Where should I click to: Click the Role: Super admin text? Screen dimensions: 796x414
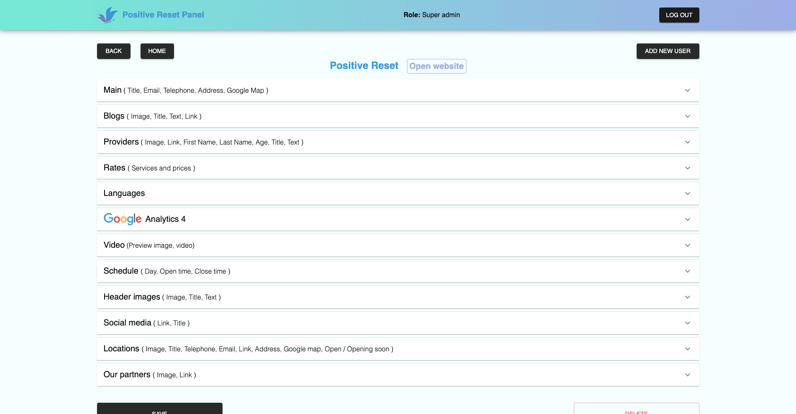(x=432, y=15)
